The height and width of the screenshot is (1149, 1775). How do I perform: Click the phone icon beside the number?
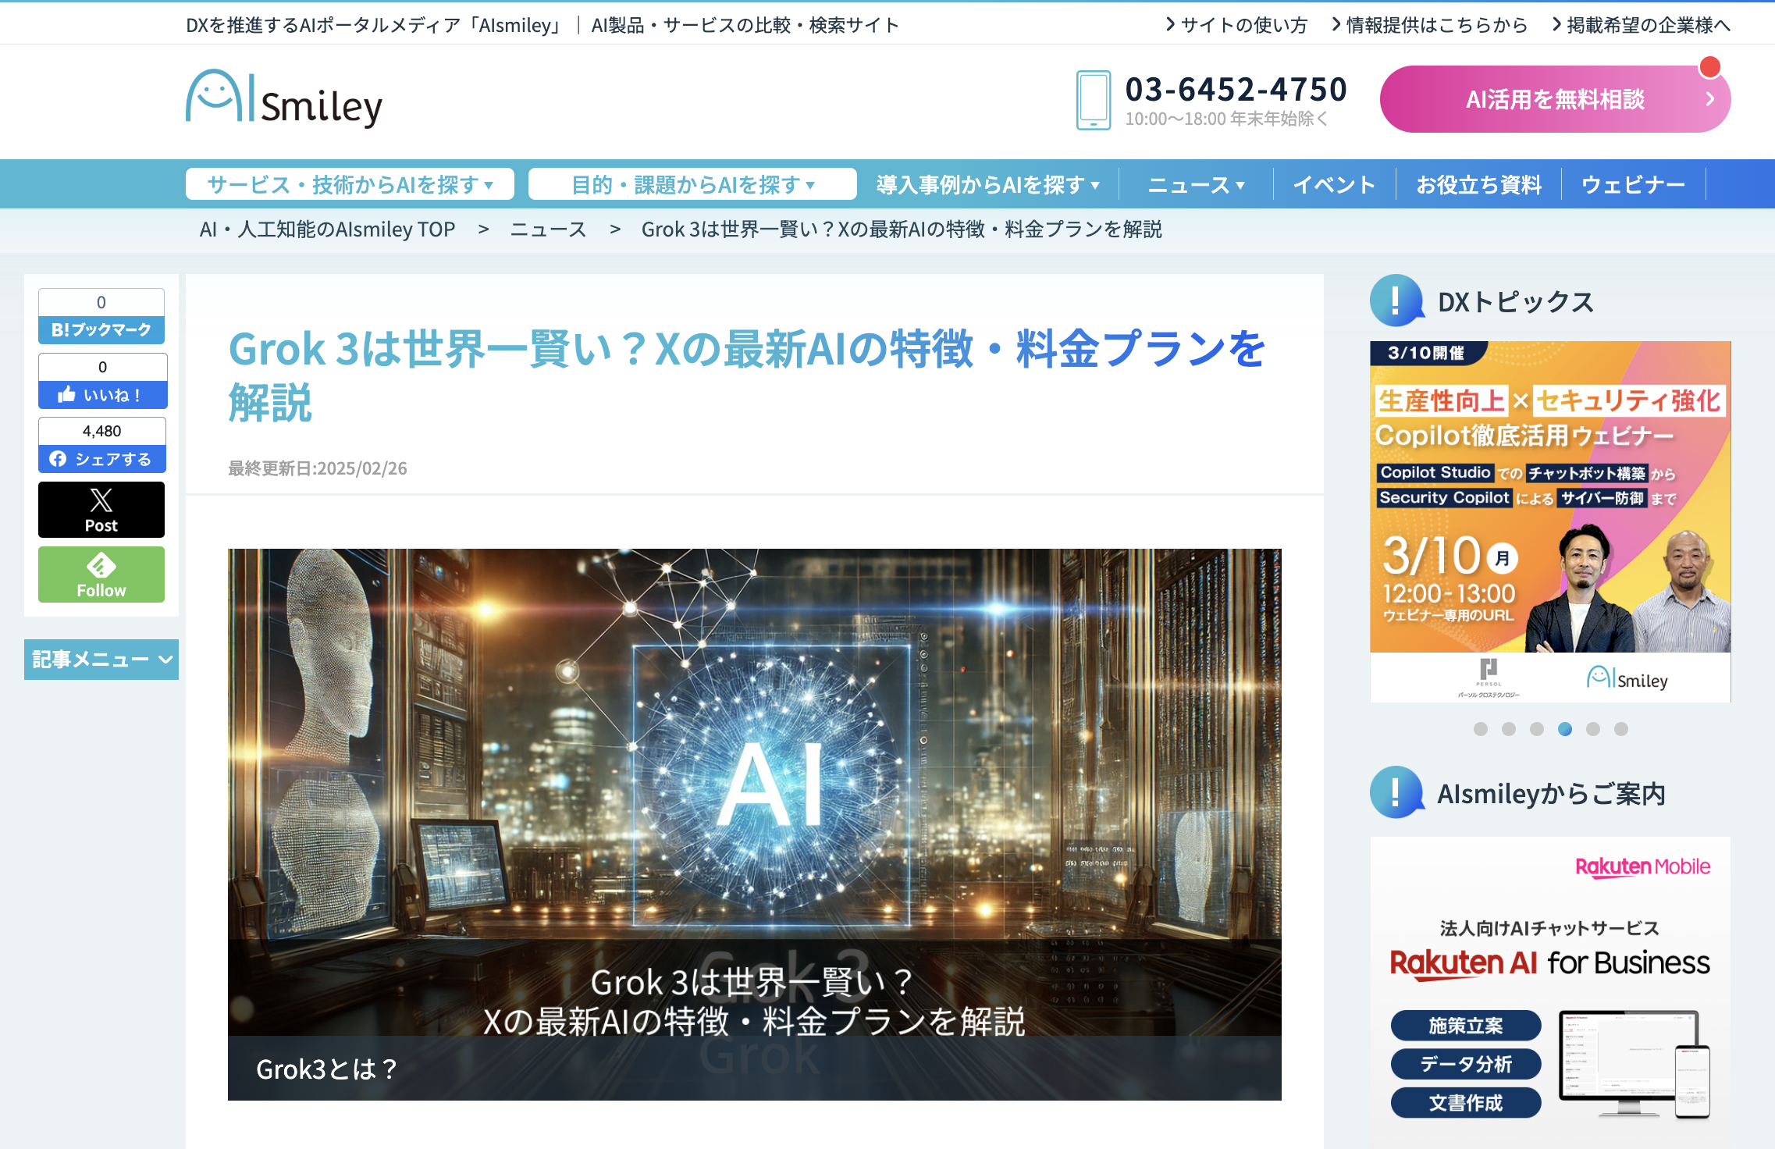1094,100
